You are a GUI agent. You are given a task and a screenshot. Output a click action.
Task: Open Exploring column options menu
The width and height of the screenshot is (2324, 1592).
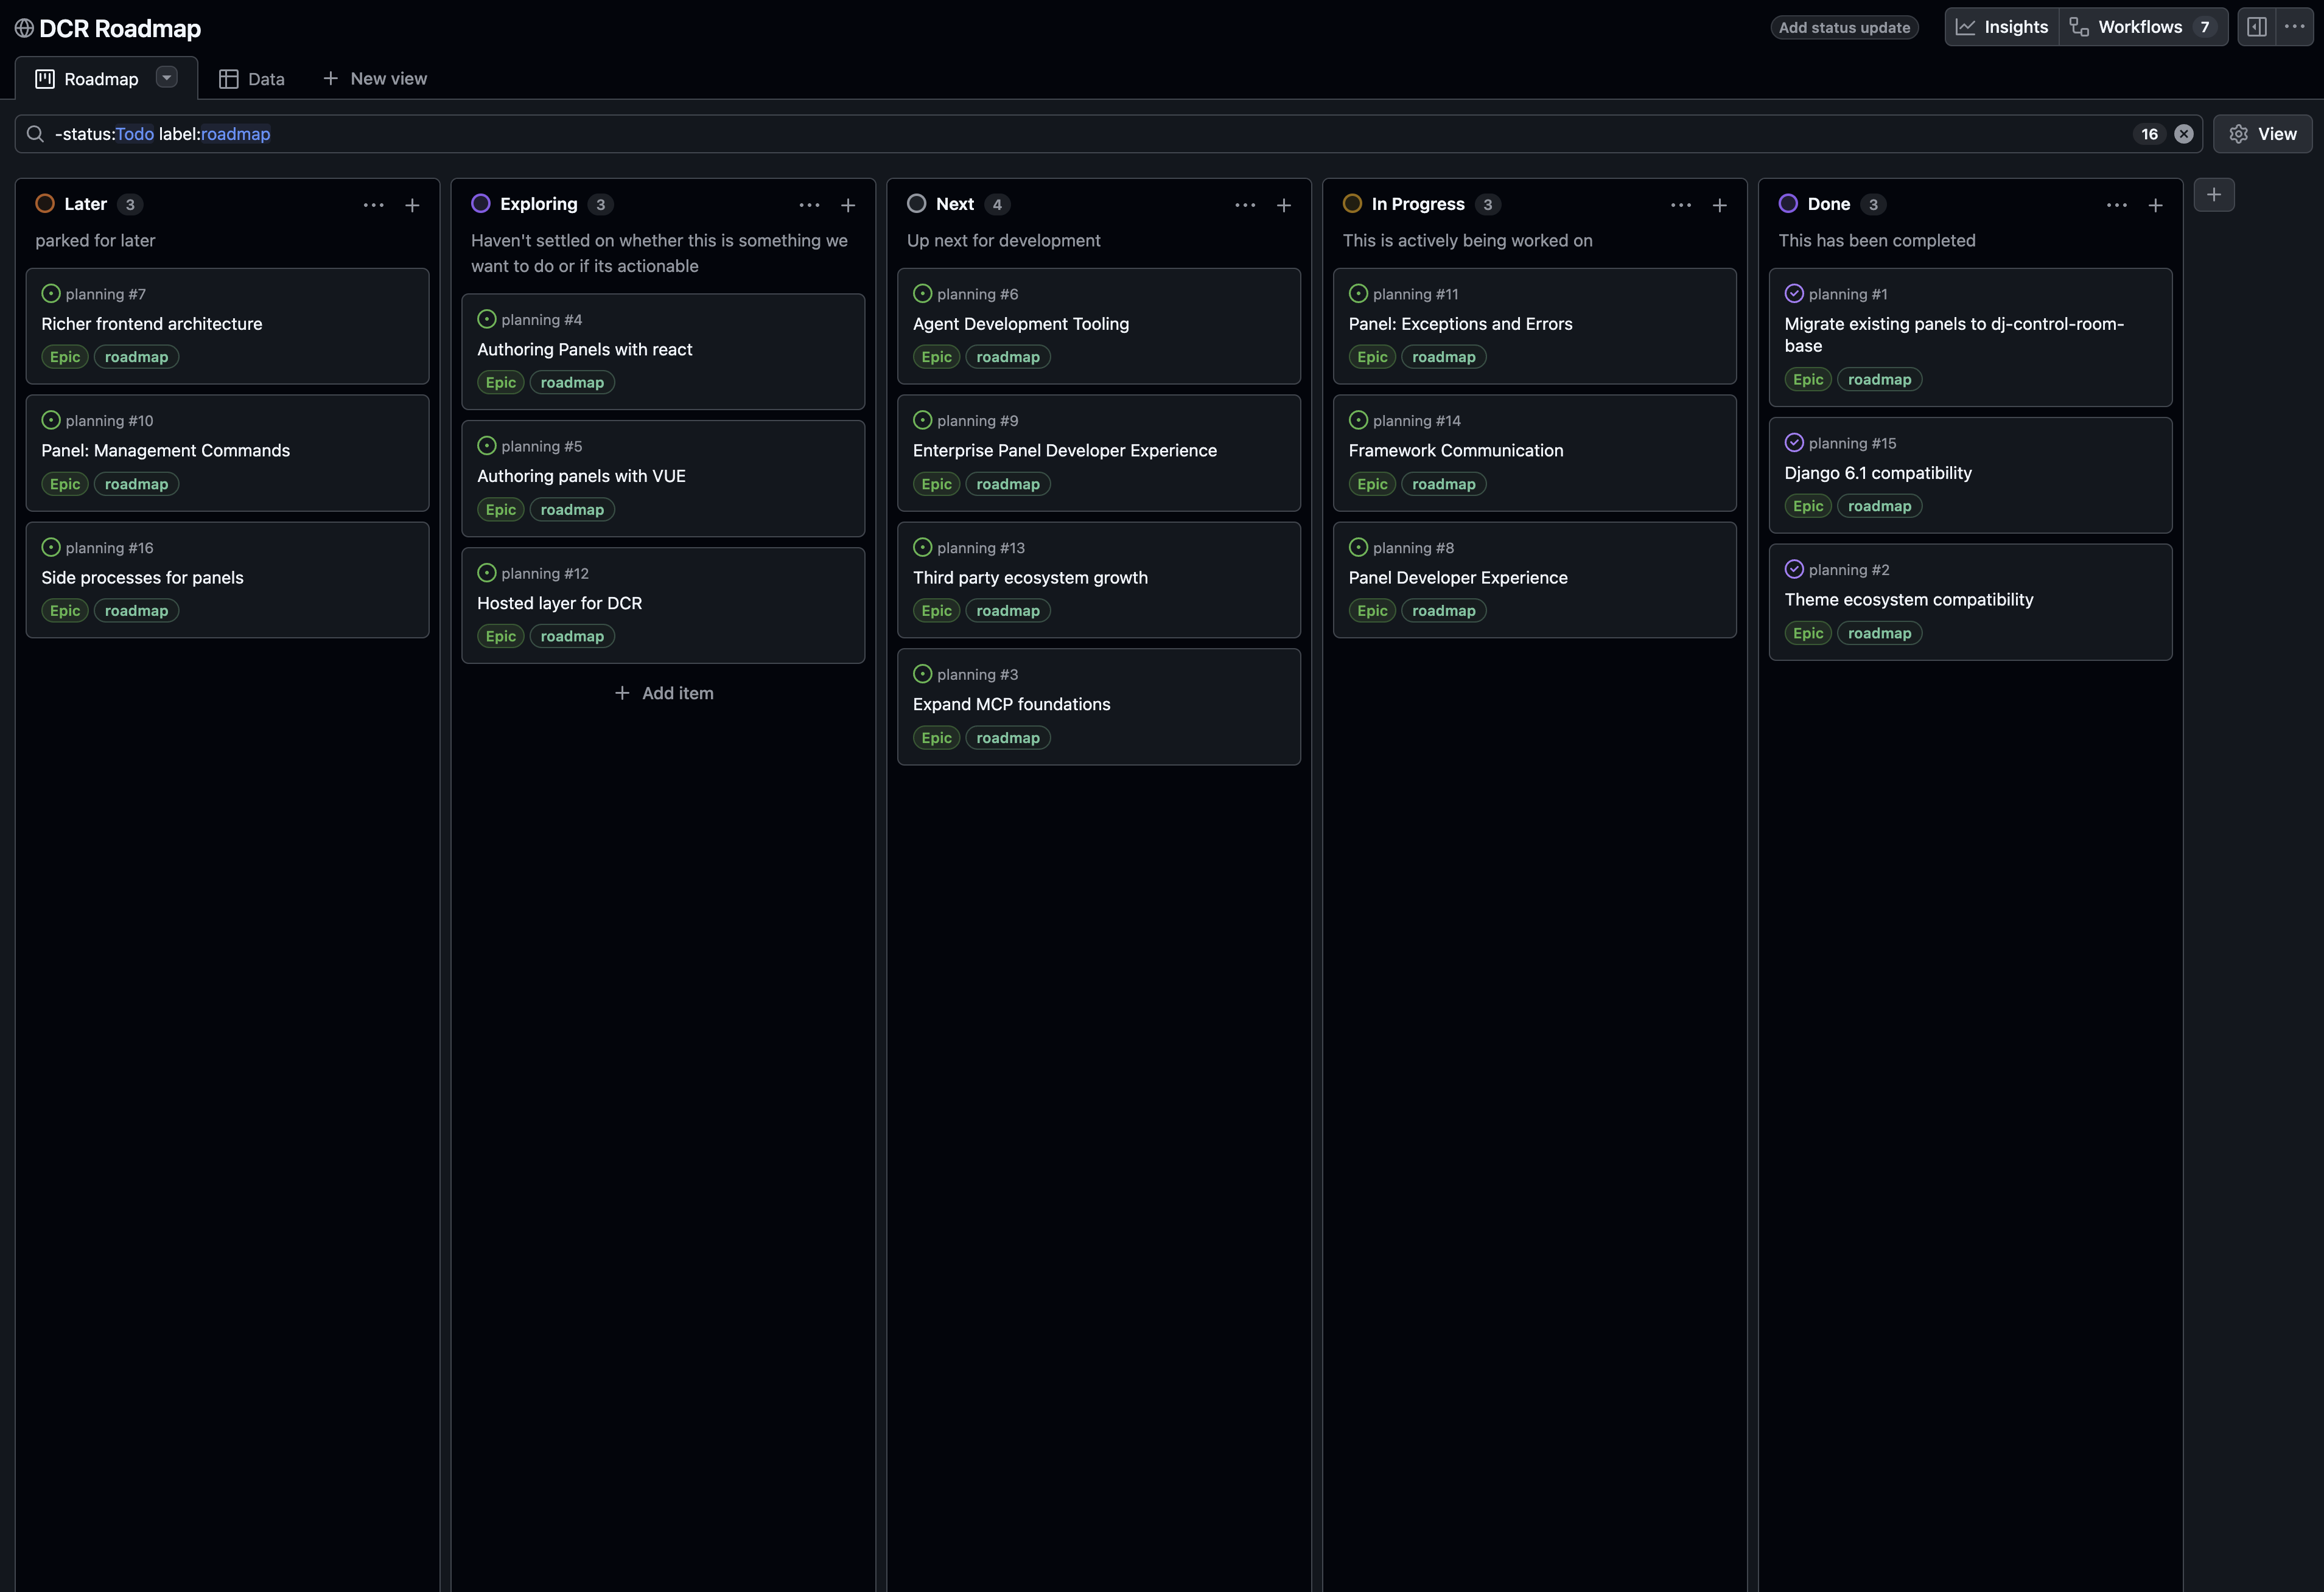tap(809, 205)
